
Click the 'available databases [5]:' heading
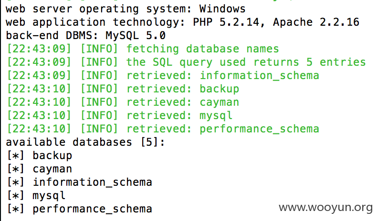click(x=85, y=142)
